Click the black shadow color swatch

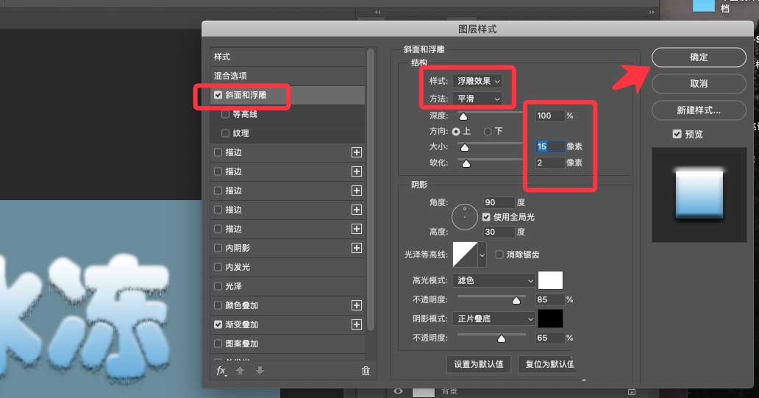550,319
